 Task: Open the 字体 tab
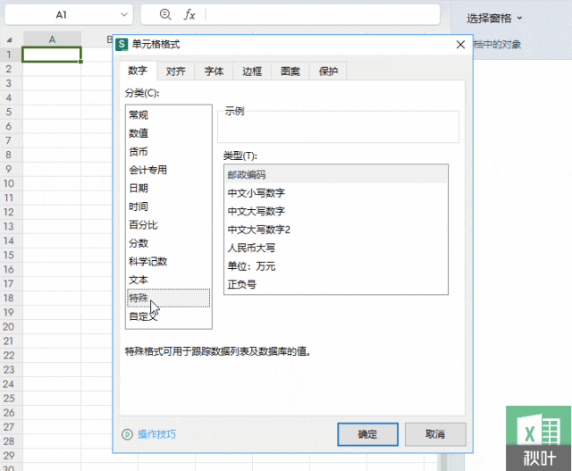point(214,71)
